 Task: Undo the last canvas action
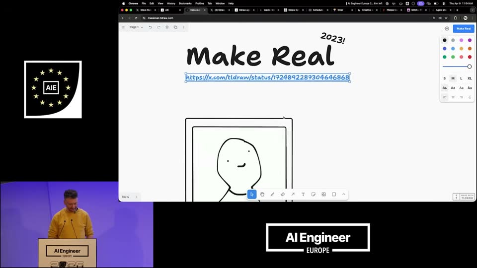tap(150, 27)
